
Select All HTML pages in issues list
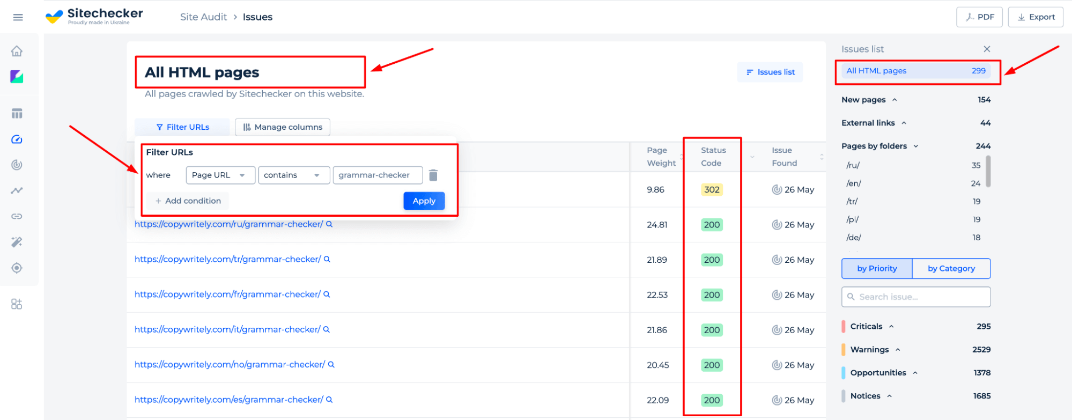[916, 71]
